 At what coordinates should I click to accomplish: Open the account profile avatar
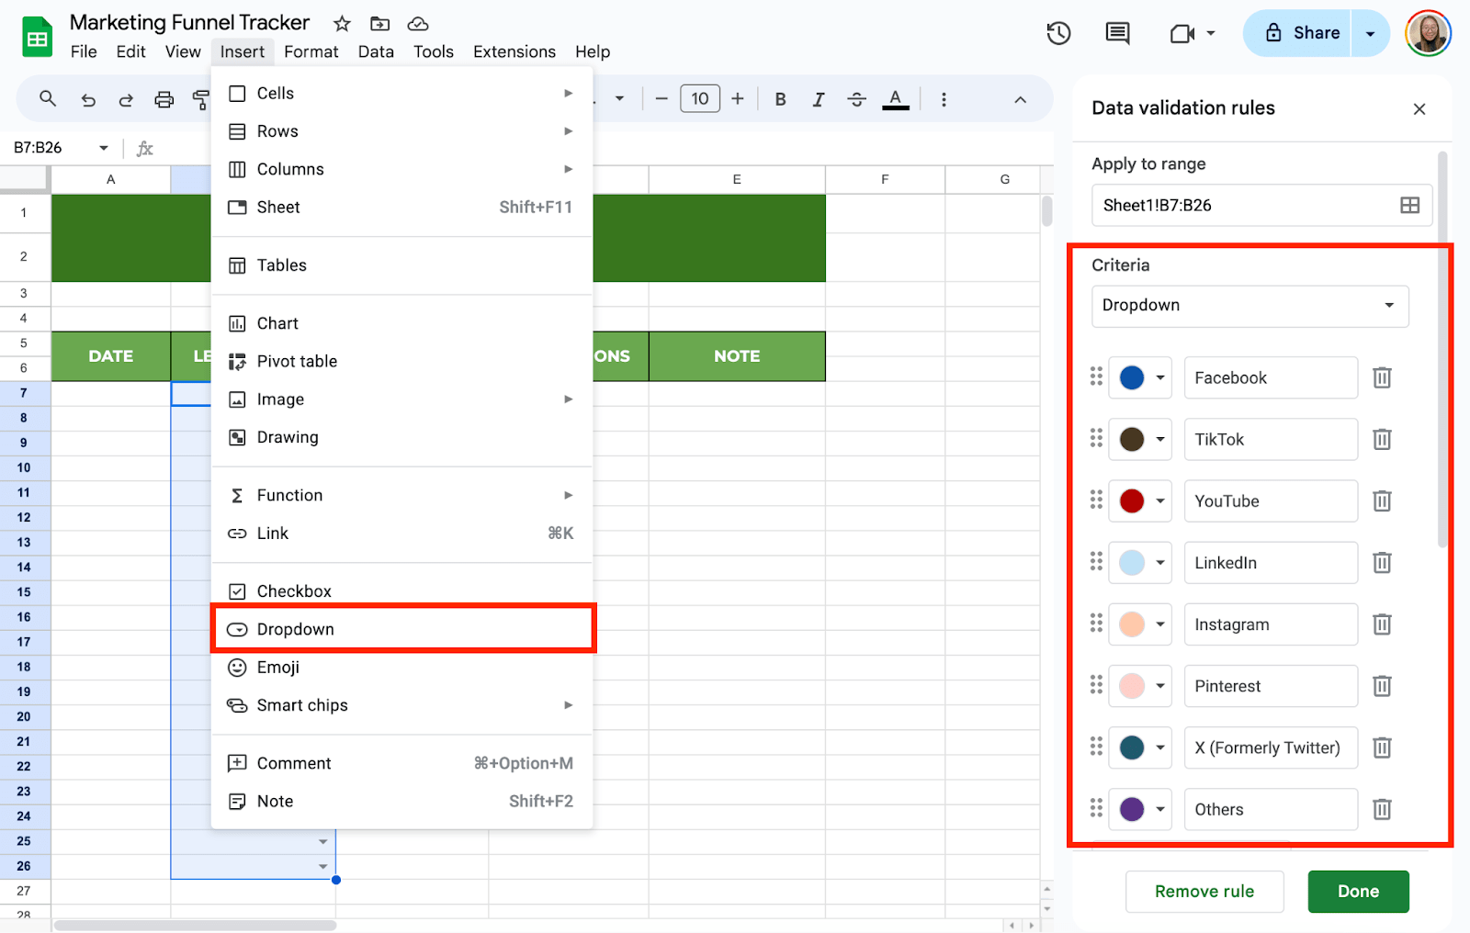(1428, 34)
